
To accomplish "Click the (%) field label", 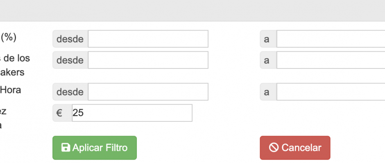I will (x=8, y=37).
